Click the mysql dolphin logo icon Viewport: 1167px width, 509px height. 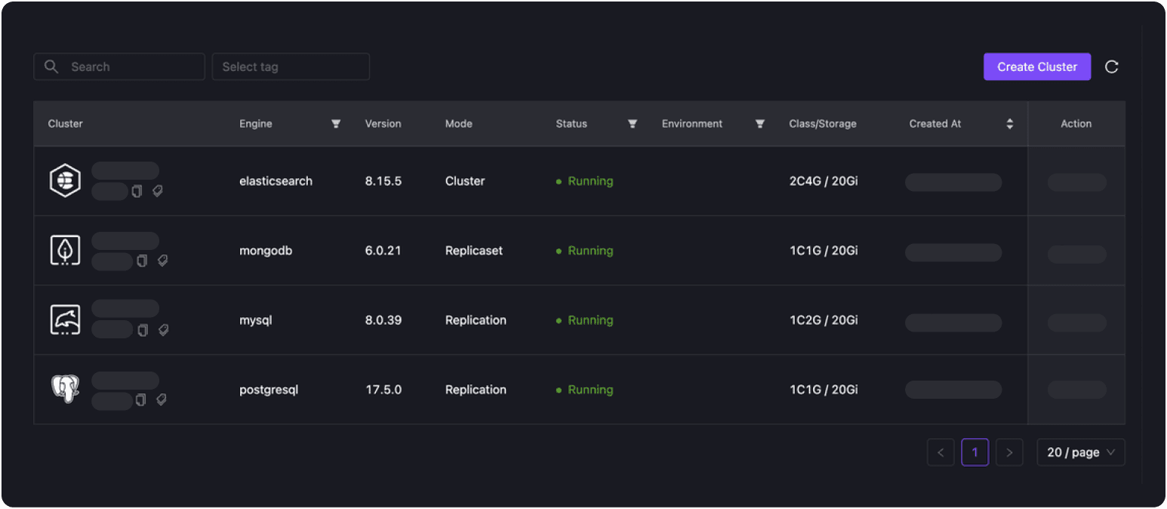click(65, 320)
